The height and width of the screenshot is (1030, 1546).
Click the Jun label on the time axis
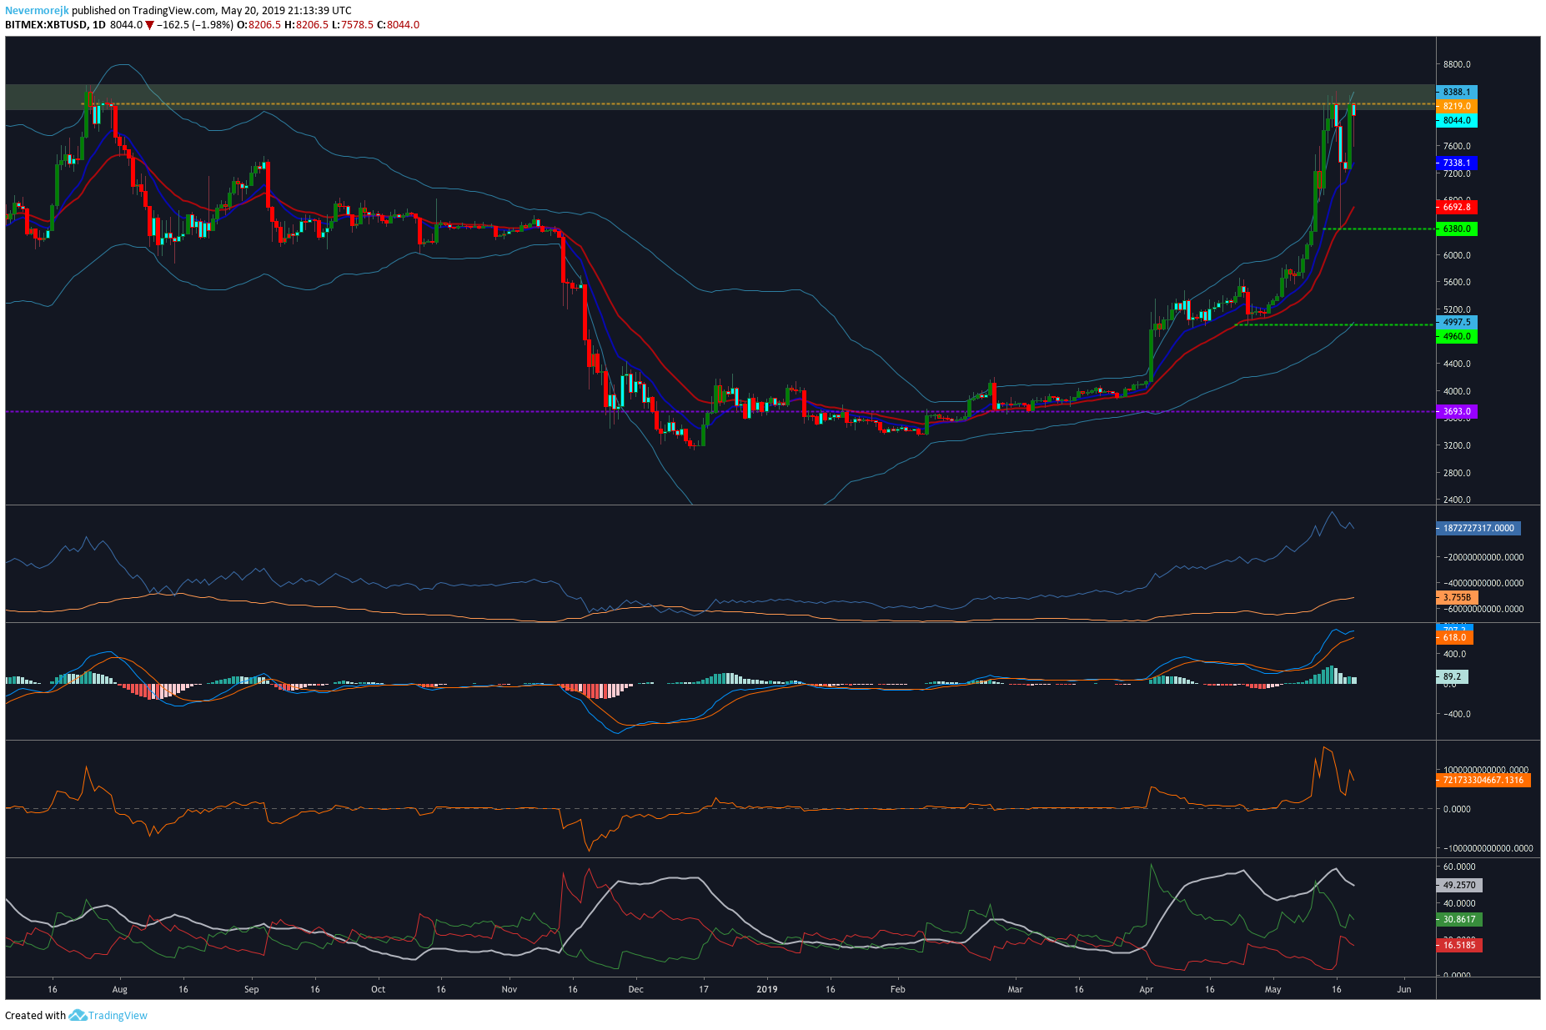tap(1403, 989)
